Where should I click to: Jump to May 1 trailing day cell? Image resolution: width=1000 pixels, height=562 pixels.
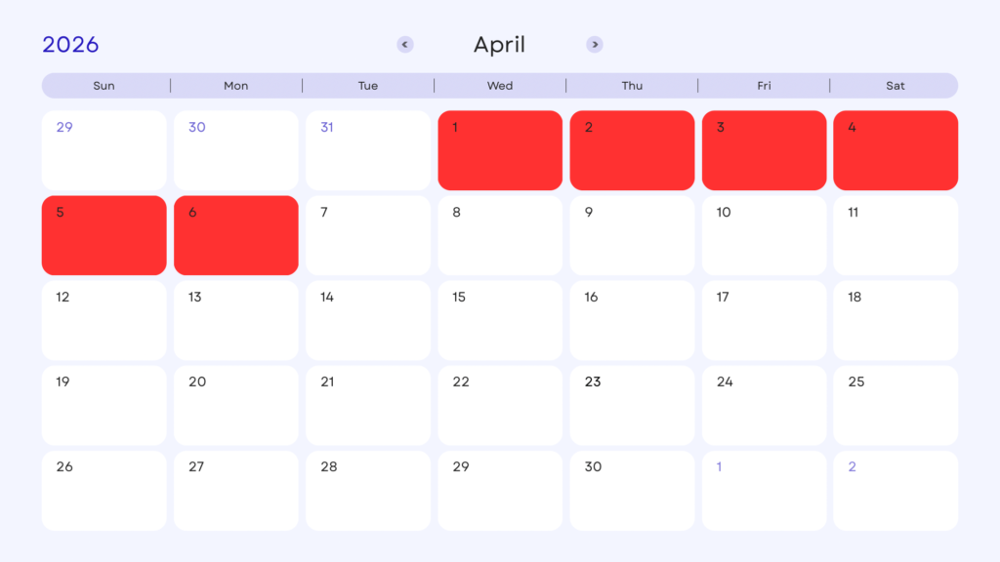(764, 490)
